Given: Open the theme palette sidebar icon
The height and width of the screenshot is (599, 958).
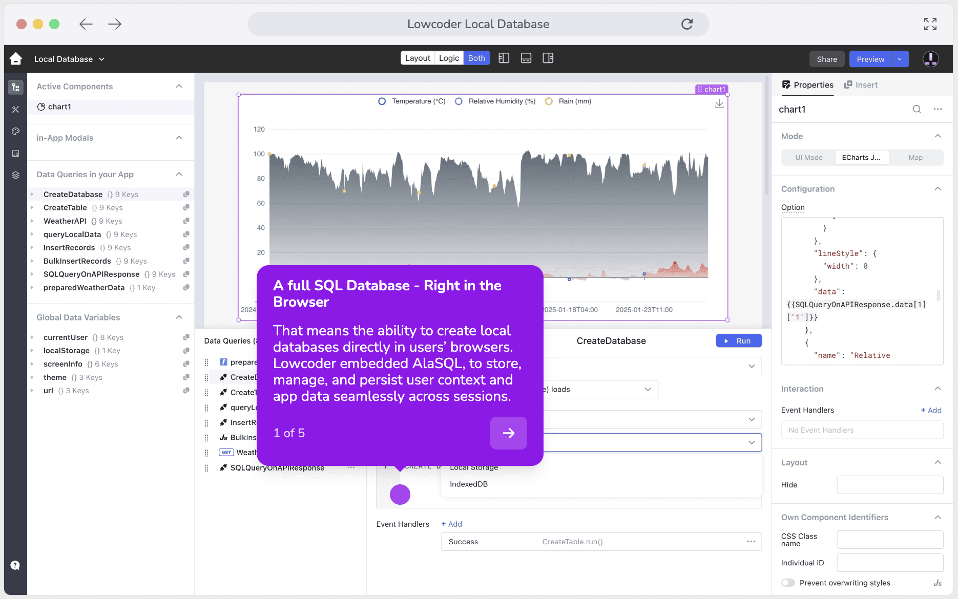Looking at the screenshot, I should pos(15,131).
